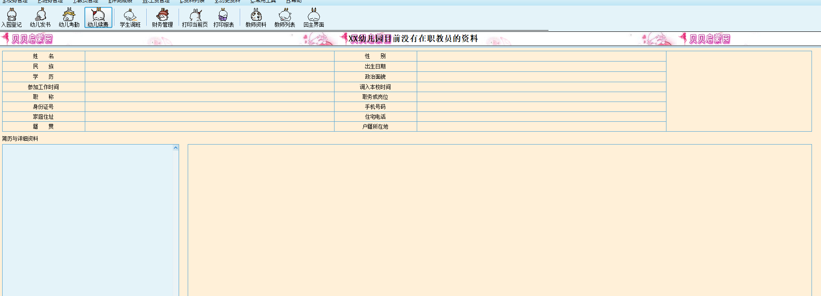Click inside the blue résumé text box

[x=88, y=220]
